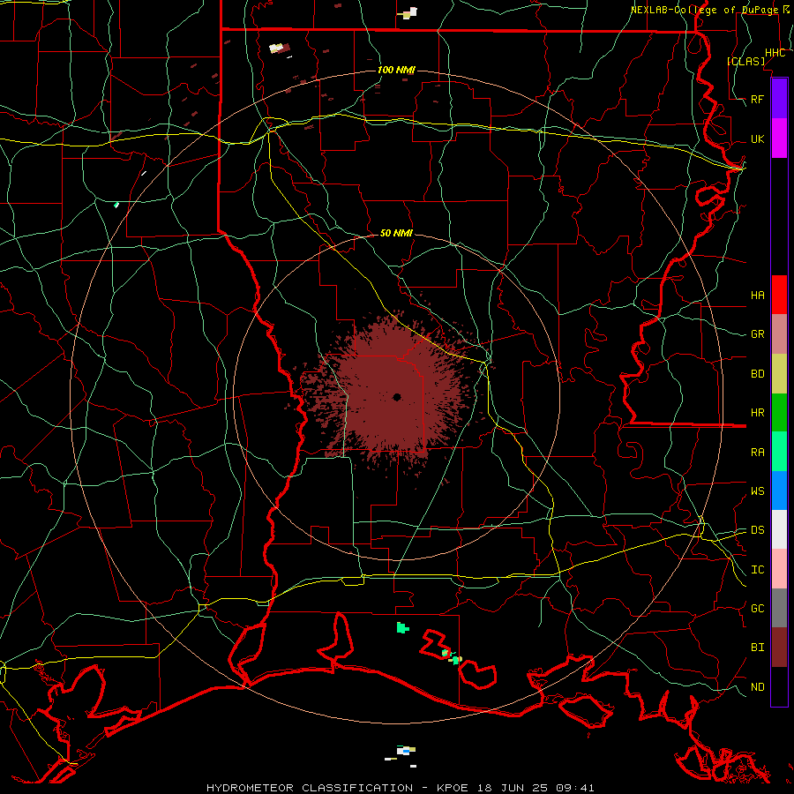Image resolution: width=794 pixels, height=794 pixels.
Task: Click the ND legend label
Action: (757, 686)
